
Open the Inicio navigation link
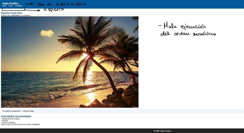4,6
